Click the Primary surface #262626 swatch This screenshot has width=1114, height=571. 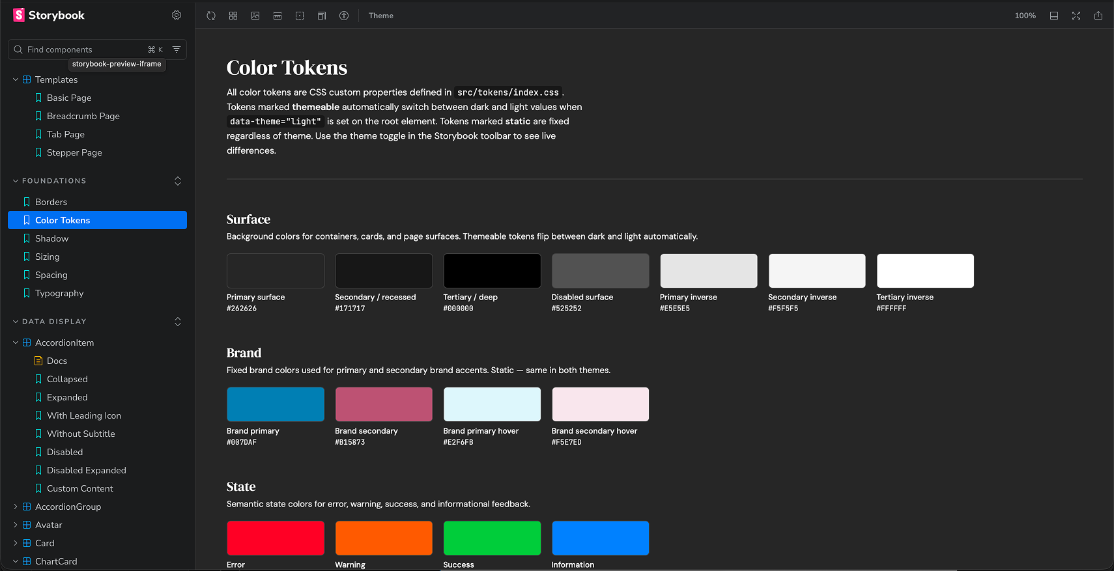point(276,271)
